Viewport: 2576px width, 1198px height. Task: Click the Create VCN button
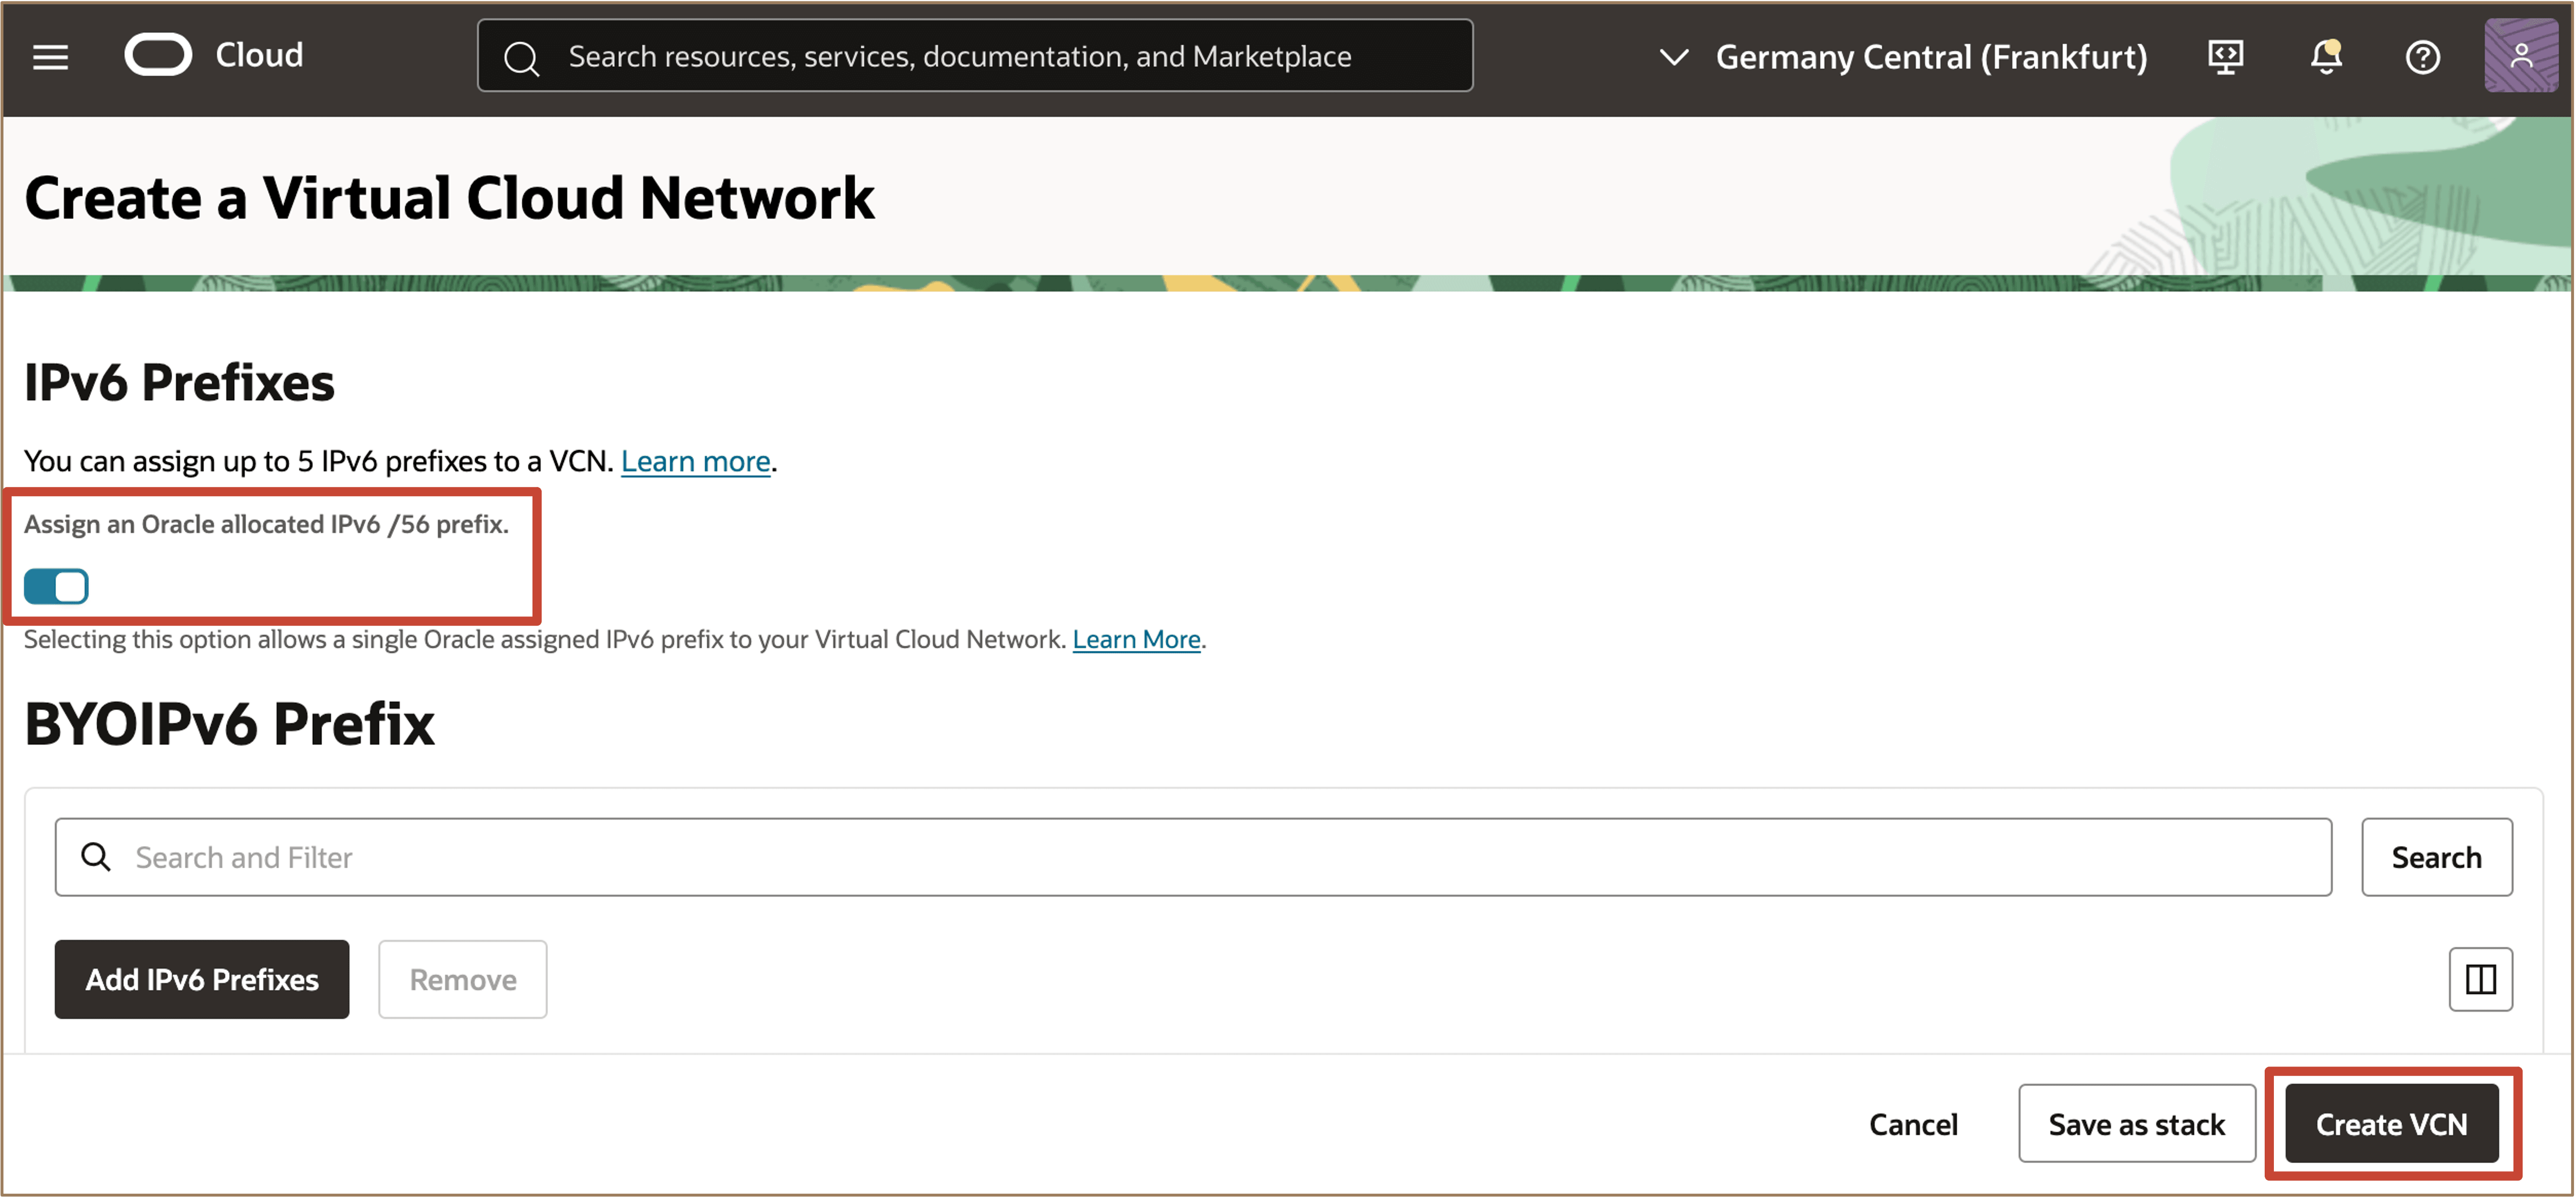point(2391,1124)
